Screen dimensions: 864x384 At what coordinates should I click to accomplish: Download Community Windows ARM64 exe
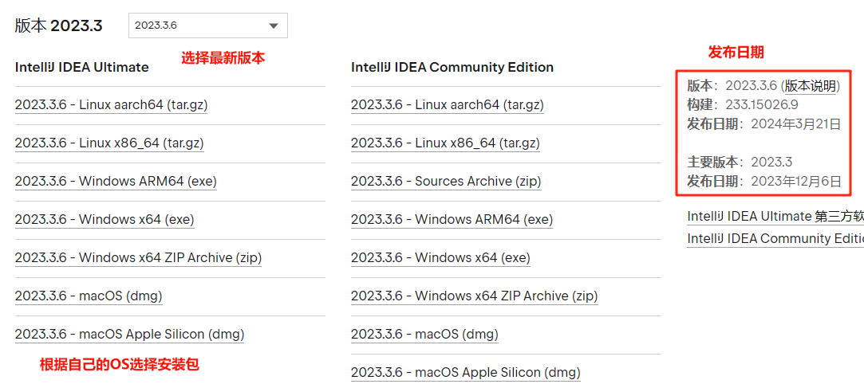coord(452,220)
